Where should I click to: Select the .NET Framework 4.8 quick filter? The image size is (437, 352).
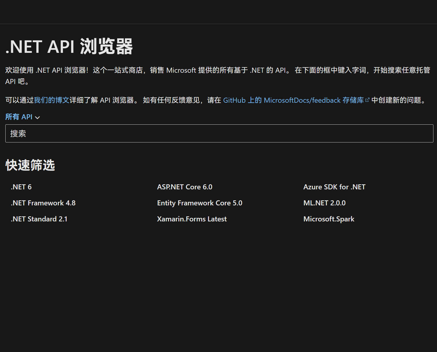pos(43,203)
